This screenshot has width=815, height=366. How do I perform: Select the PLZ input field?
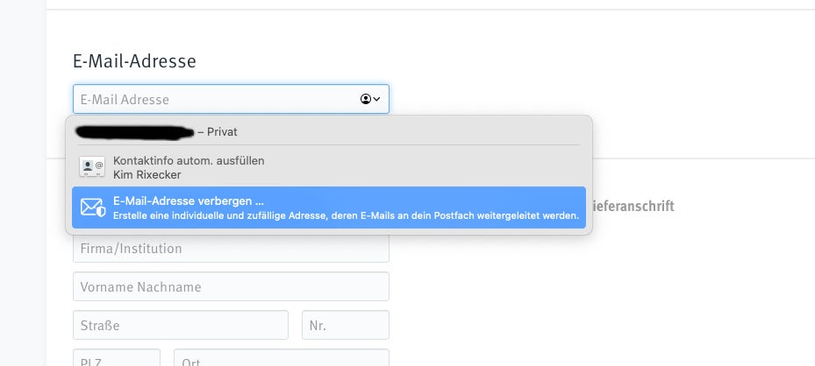pos(117,358)
